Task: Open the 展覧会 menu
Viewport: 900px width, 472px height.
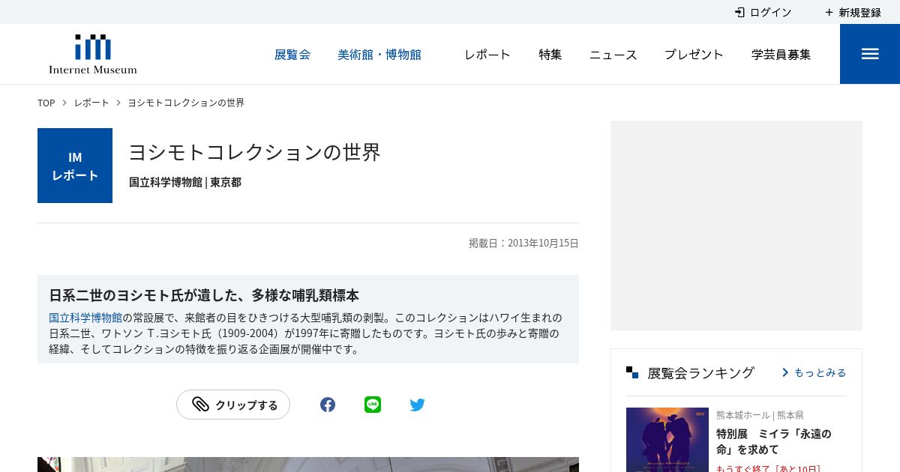Action: (292, 54)
